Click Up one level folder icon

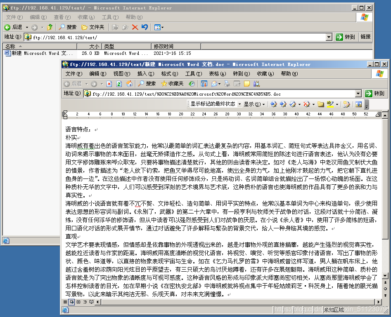(50, 27)
